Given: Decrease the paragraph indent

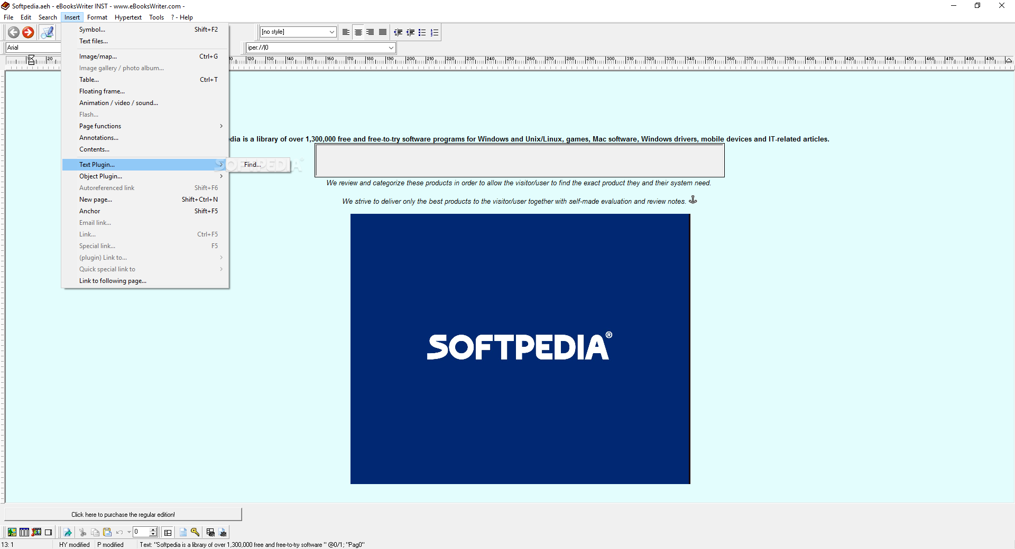Looking at the screenshot, I should (398, 32).
